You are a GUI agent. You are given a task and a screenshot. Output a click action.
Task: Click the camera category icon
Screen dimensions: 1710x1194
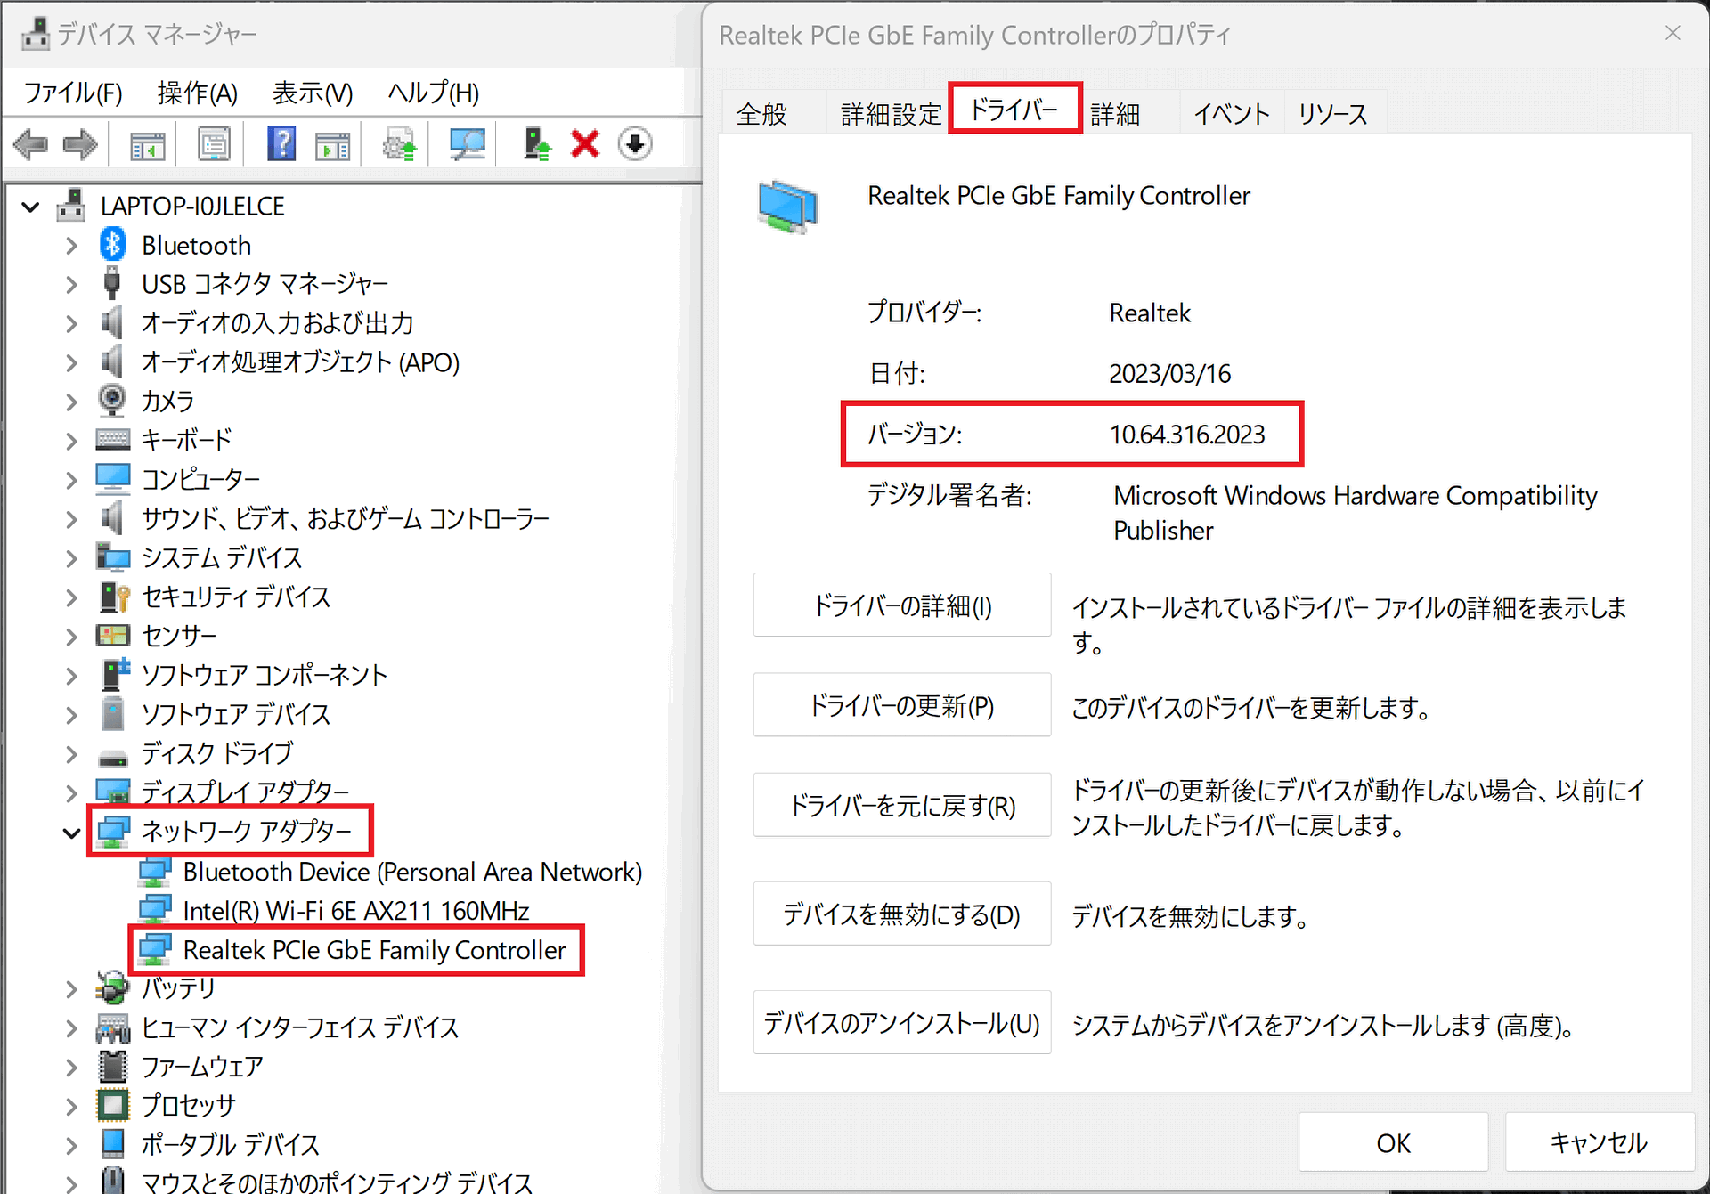coord(112,401)
